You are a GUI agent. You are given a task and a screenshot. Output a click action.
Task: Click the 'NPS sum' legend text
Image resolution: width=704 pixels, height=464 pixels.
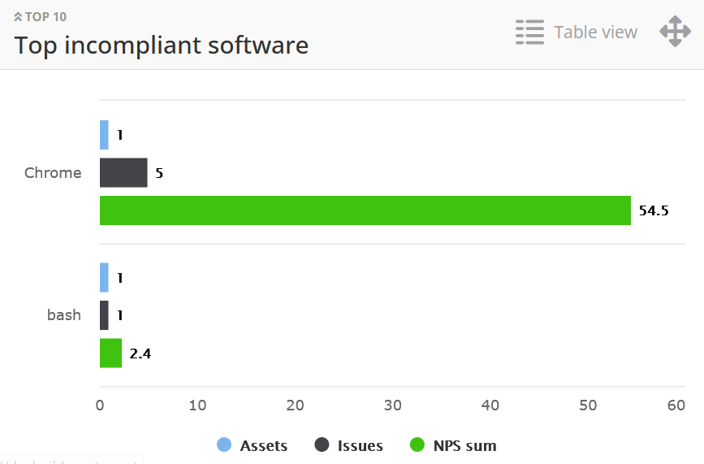click(464, 445)
